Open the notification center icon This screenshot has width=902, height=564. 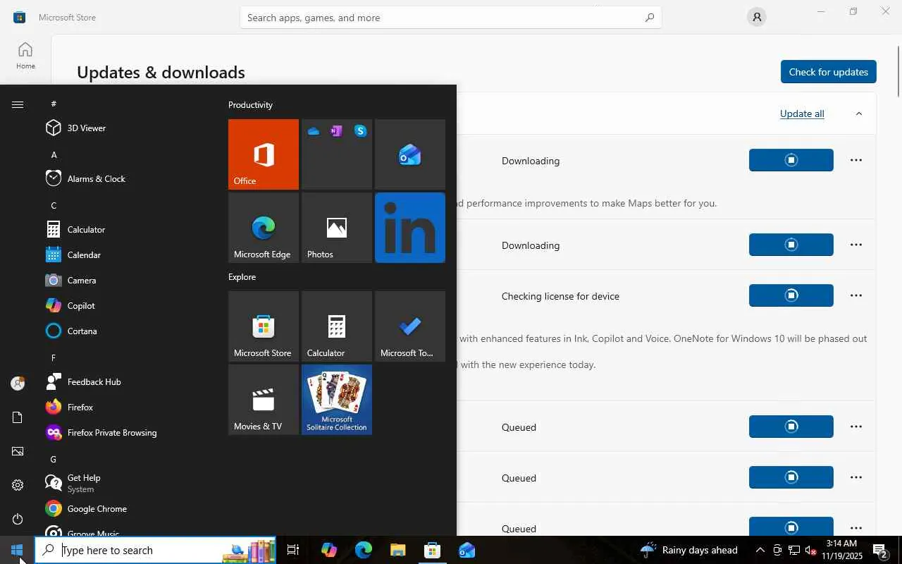(x=880, y=550)
